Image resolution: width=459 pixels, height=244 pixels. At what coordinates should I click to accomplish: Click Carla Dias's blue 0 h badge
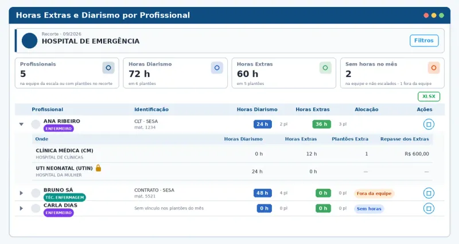pyautogui.click(x=264, y=208)
